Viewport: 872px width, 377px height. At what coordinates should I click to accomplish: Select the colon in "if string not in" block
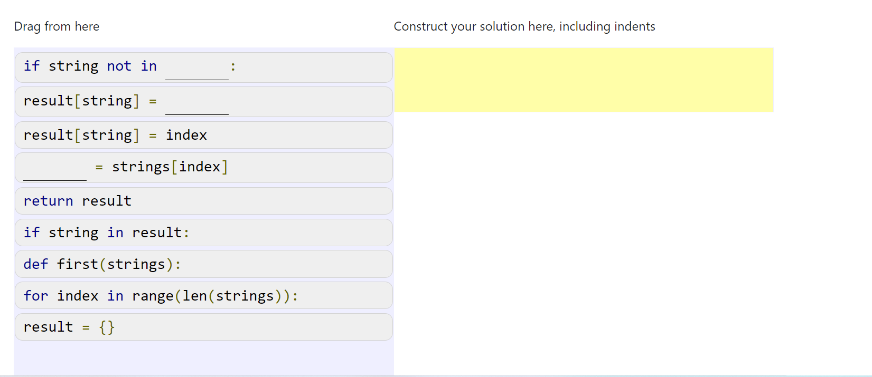[233, 66]
